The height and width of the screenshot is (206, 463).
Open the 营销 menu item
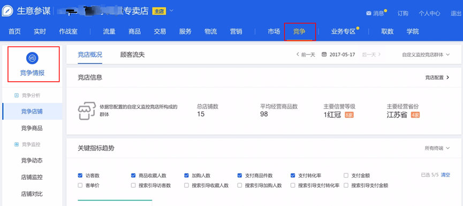pyautogui.click(x=236, y=32)
